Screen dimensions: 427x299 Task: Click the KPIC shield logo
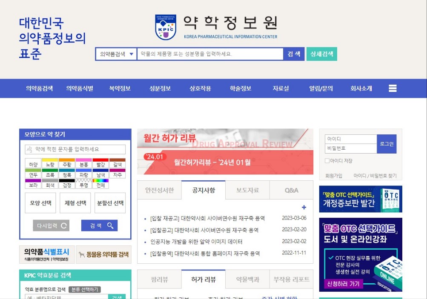tap(166, 27)
